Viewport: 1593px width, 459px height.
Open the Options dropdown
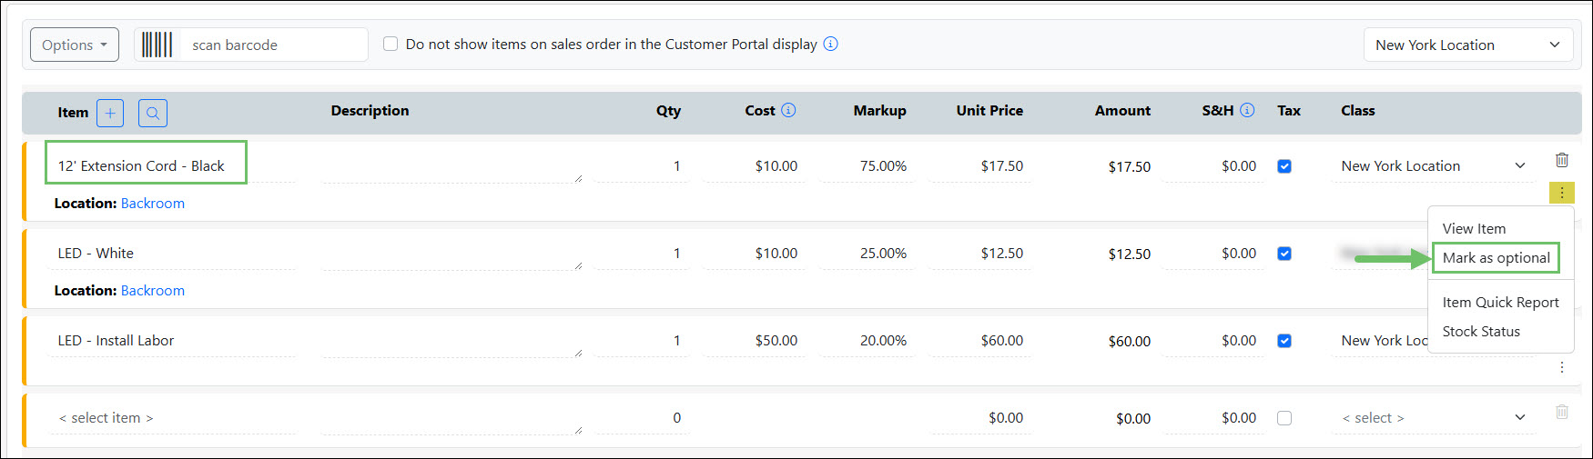tap(75, 45)
